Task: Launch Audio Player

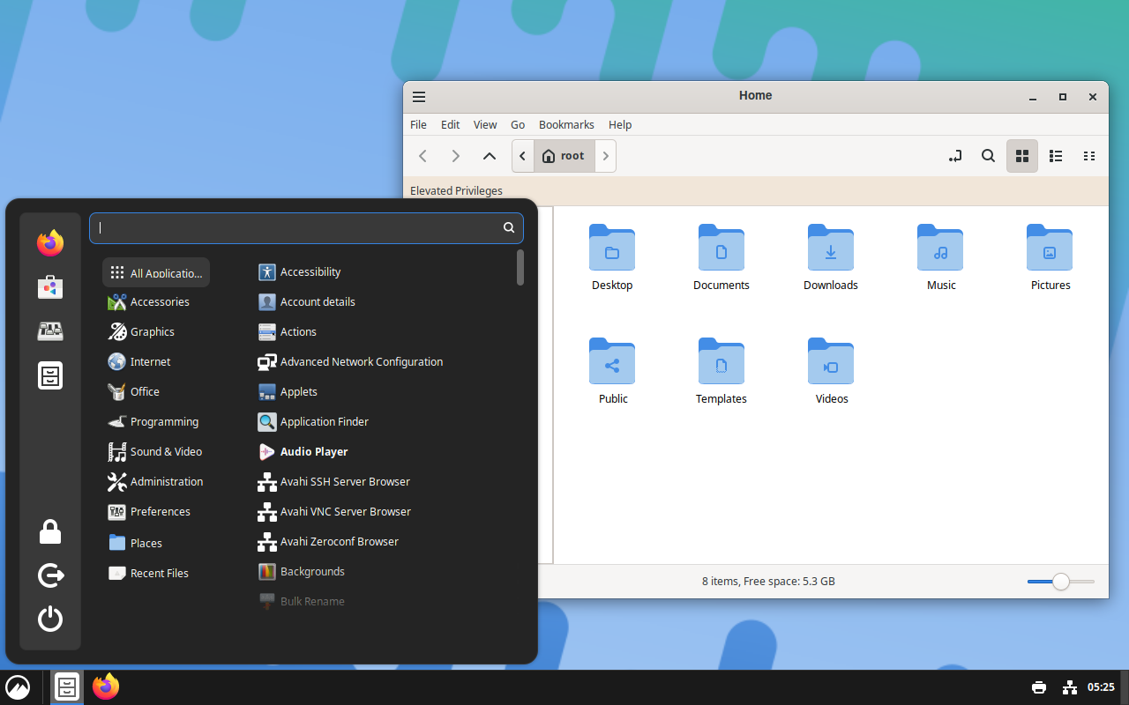Action: [383, 452]
